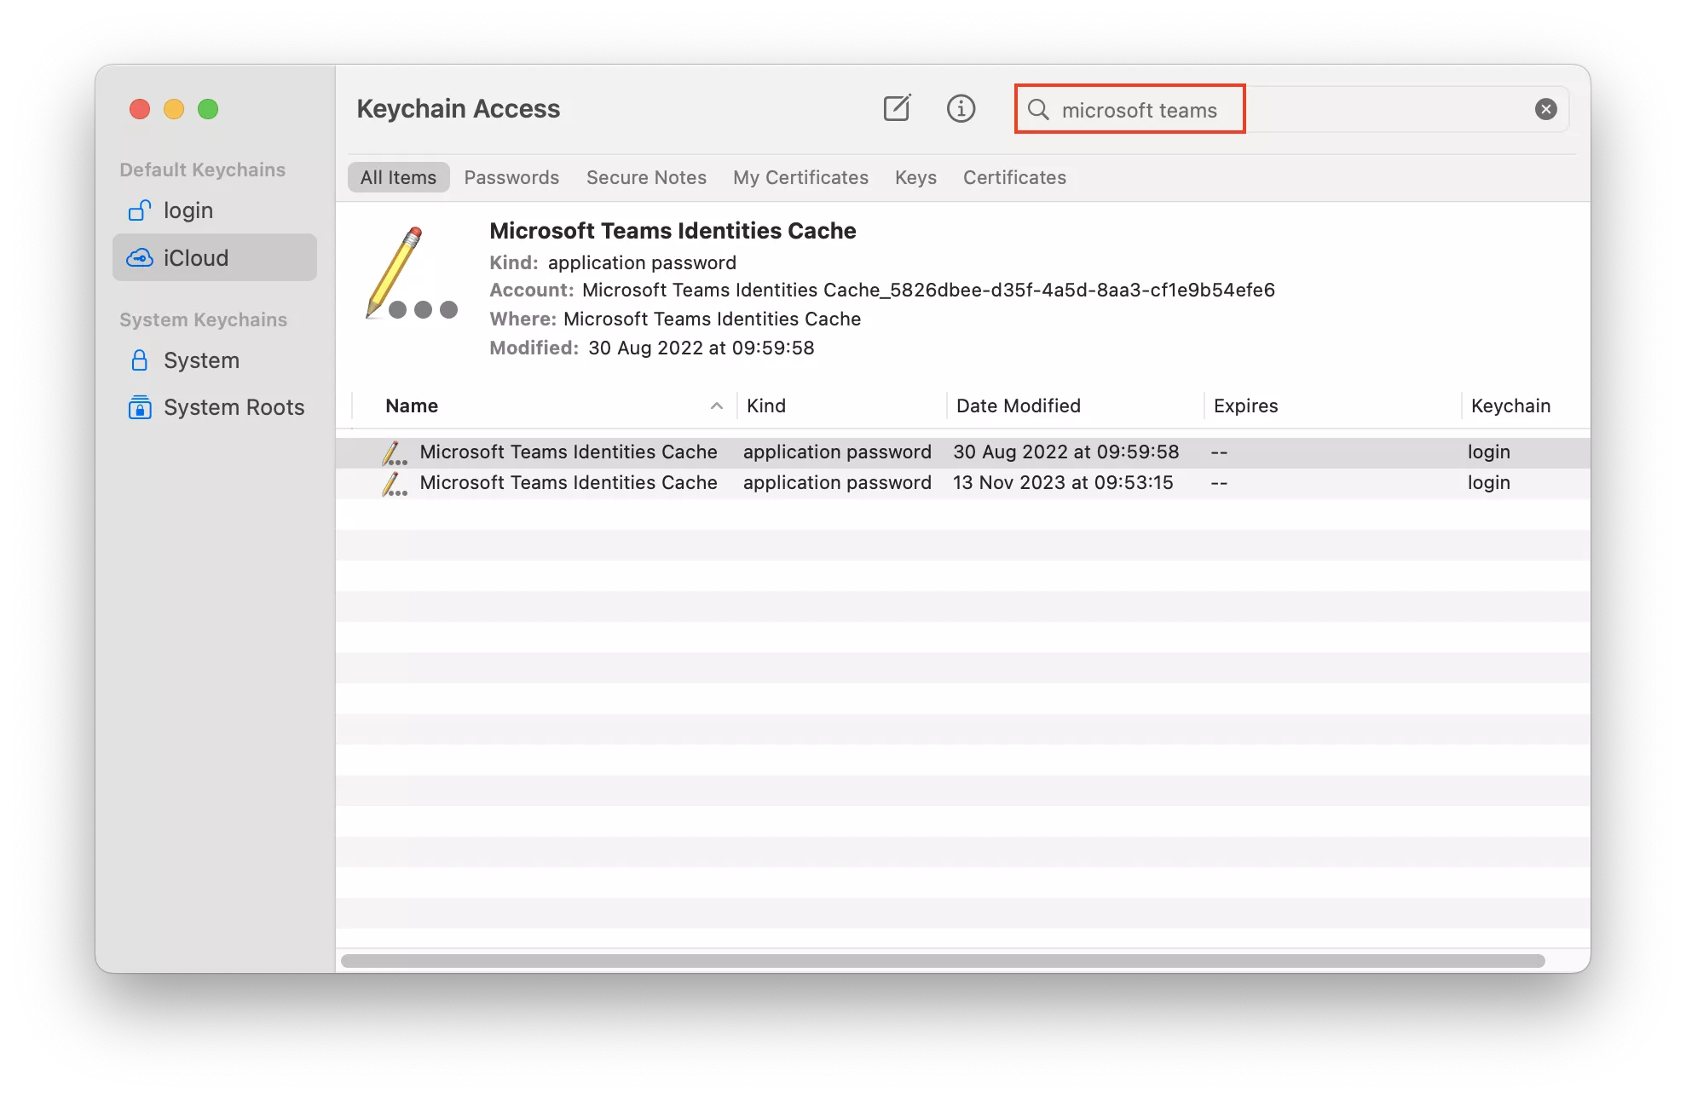Clear the search field with the X icon
Image resolution: width=1686 pixels, height=1099 pixels.
pos(1545,109)
